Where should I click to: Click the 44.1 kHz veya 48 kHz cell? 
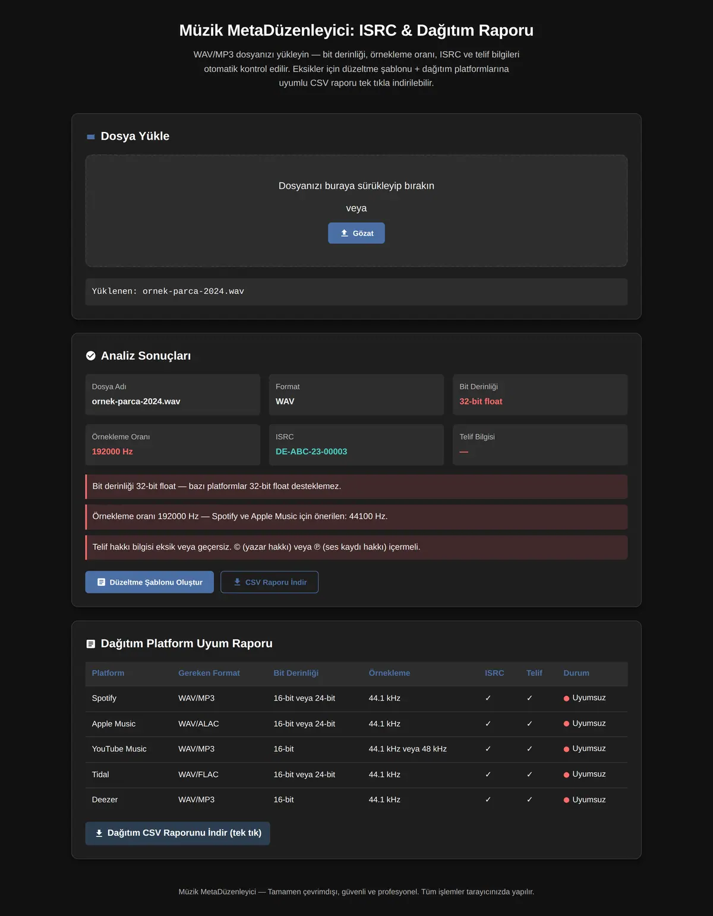click(x=408, y=749)
